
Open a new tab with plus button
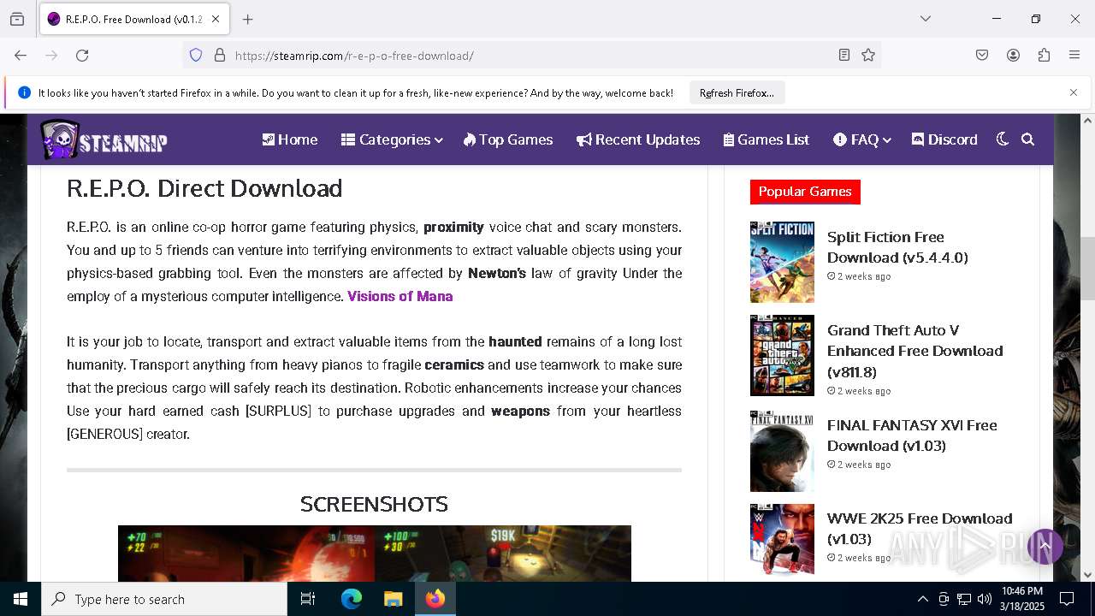(248, 19)
